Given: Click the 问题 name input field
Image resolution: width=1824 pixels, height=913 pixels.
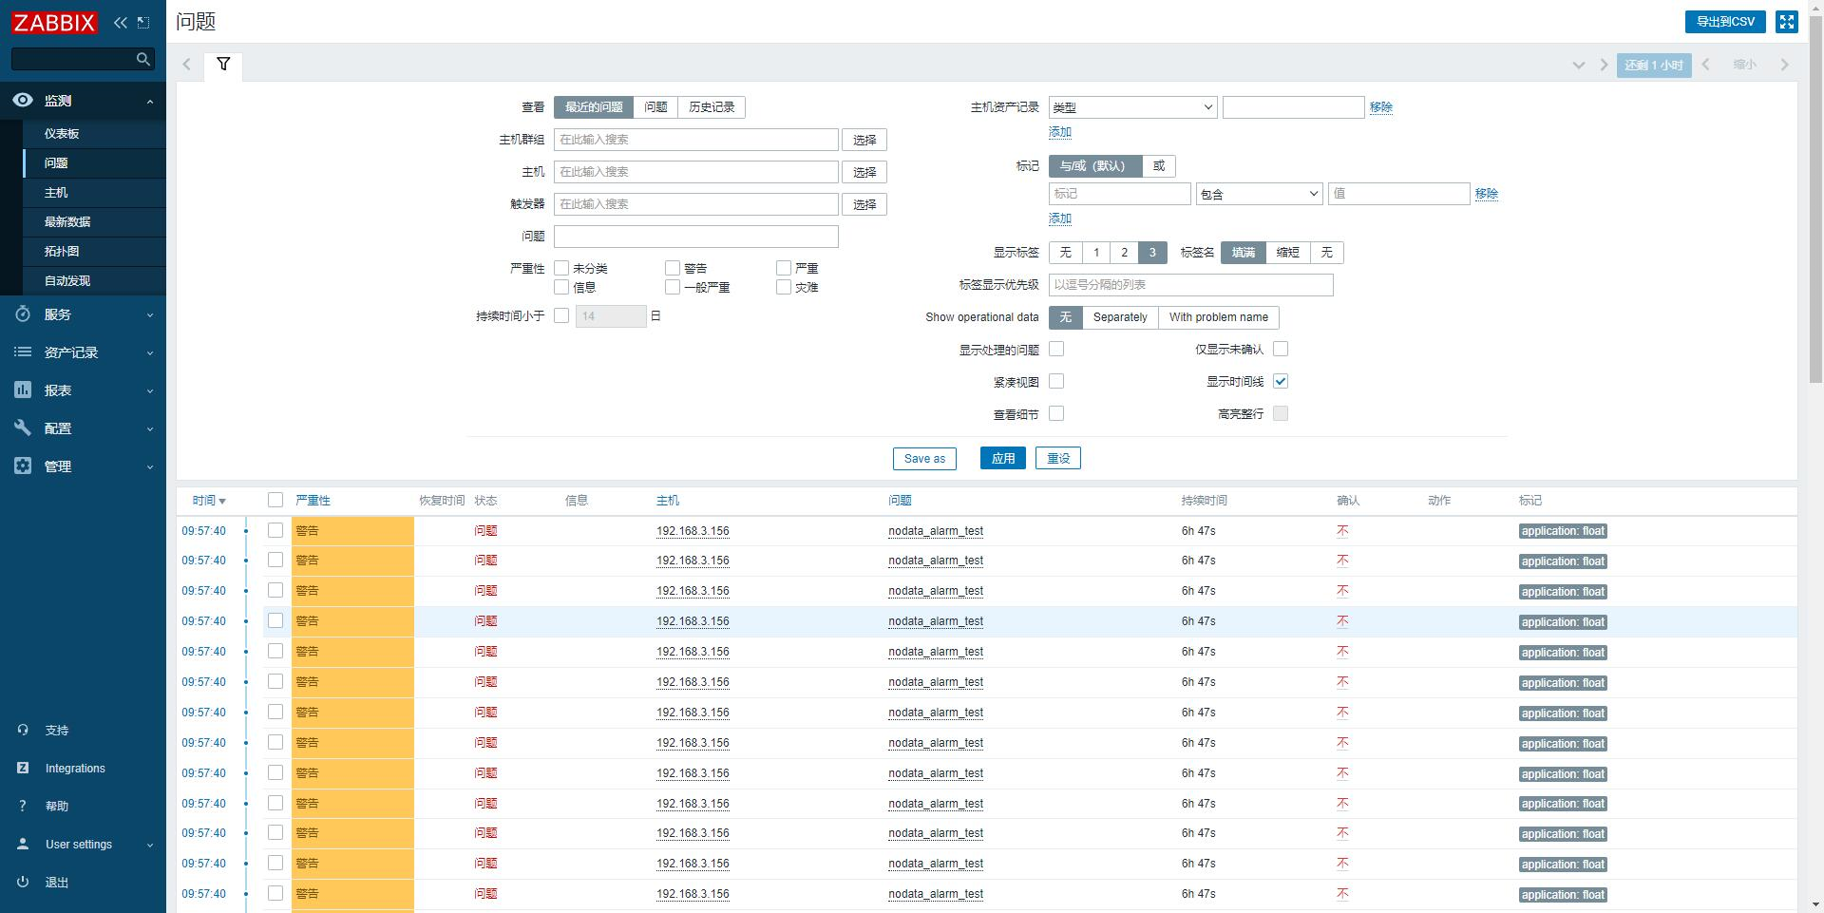Looking at the screenshot, I should point(696,237).
